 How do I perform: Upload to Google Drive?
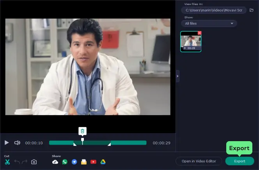[103, 162]
